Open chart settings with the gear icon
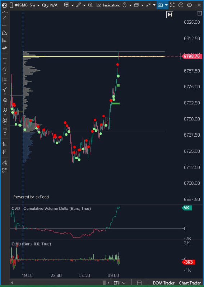The height and width of the screenshot is (287, 204). 190,5
